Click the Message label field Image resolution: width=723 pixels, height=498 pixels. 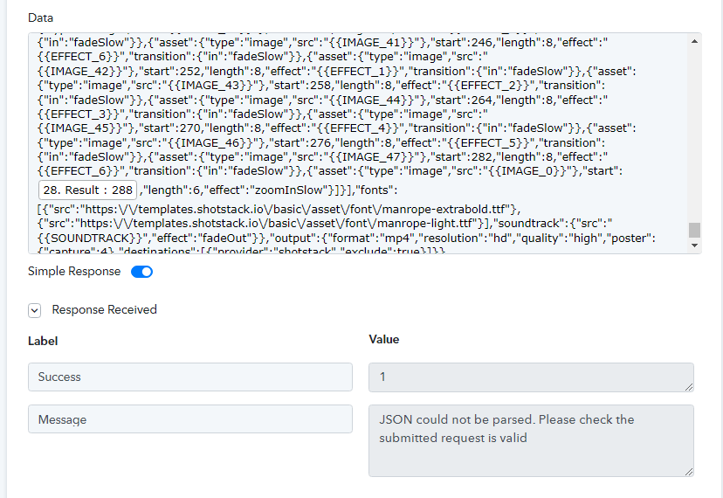(190, 419)
